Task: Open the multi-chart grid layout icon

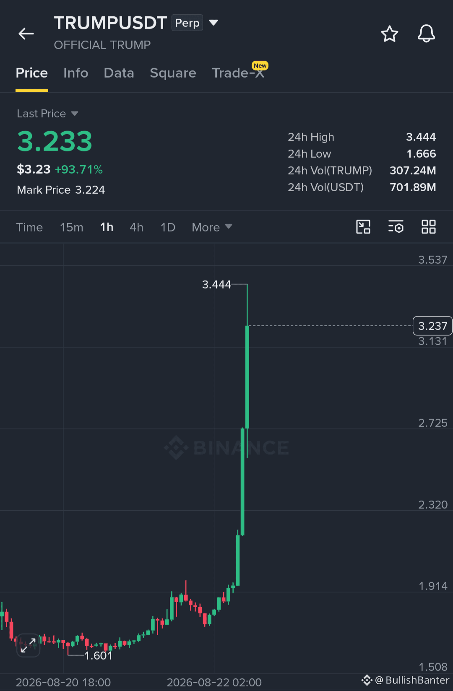Action: [x=428, y=227]
